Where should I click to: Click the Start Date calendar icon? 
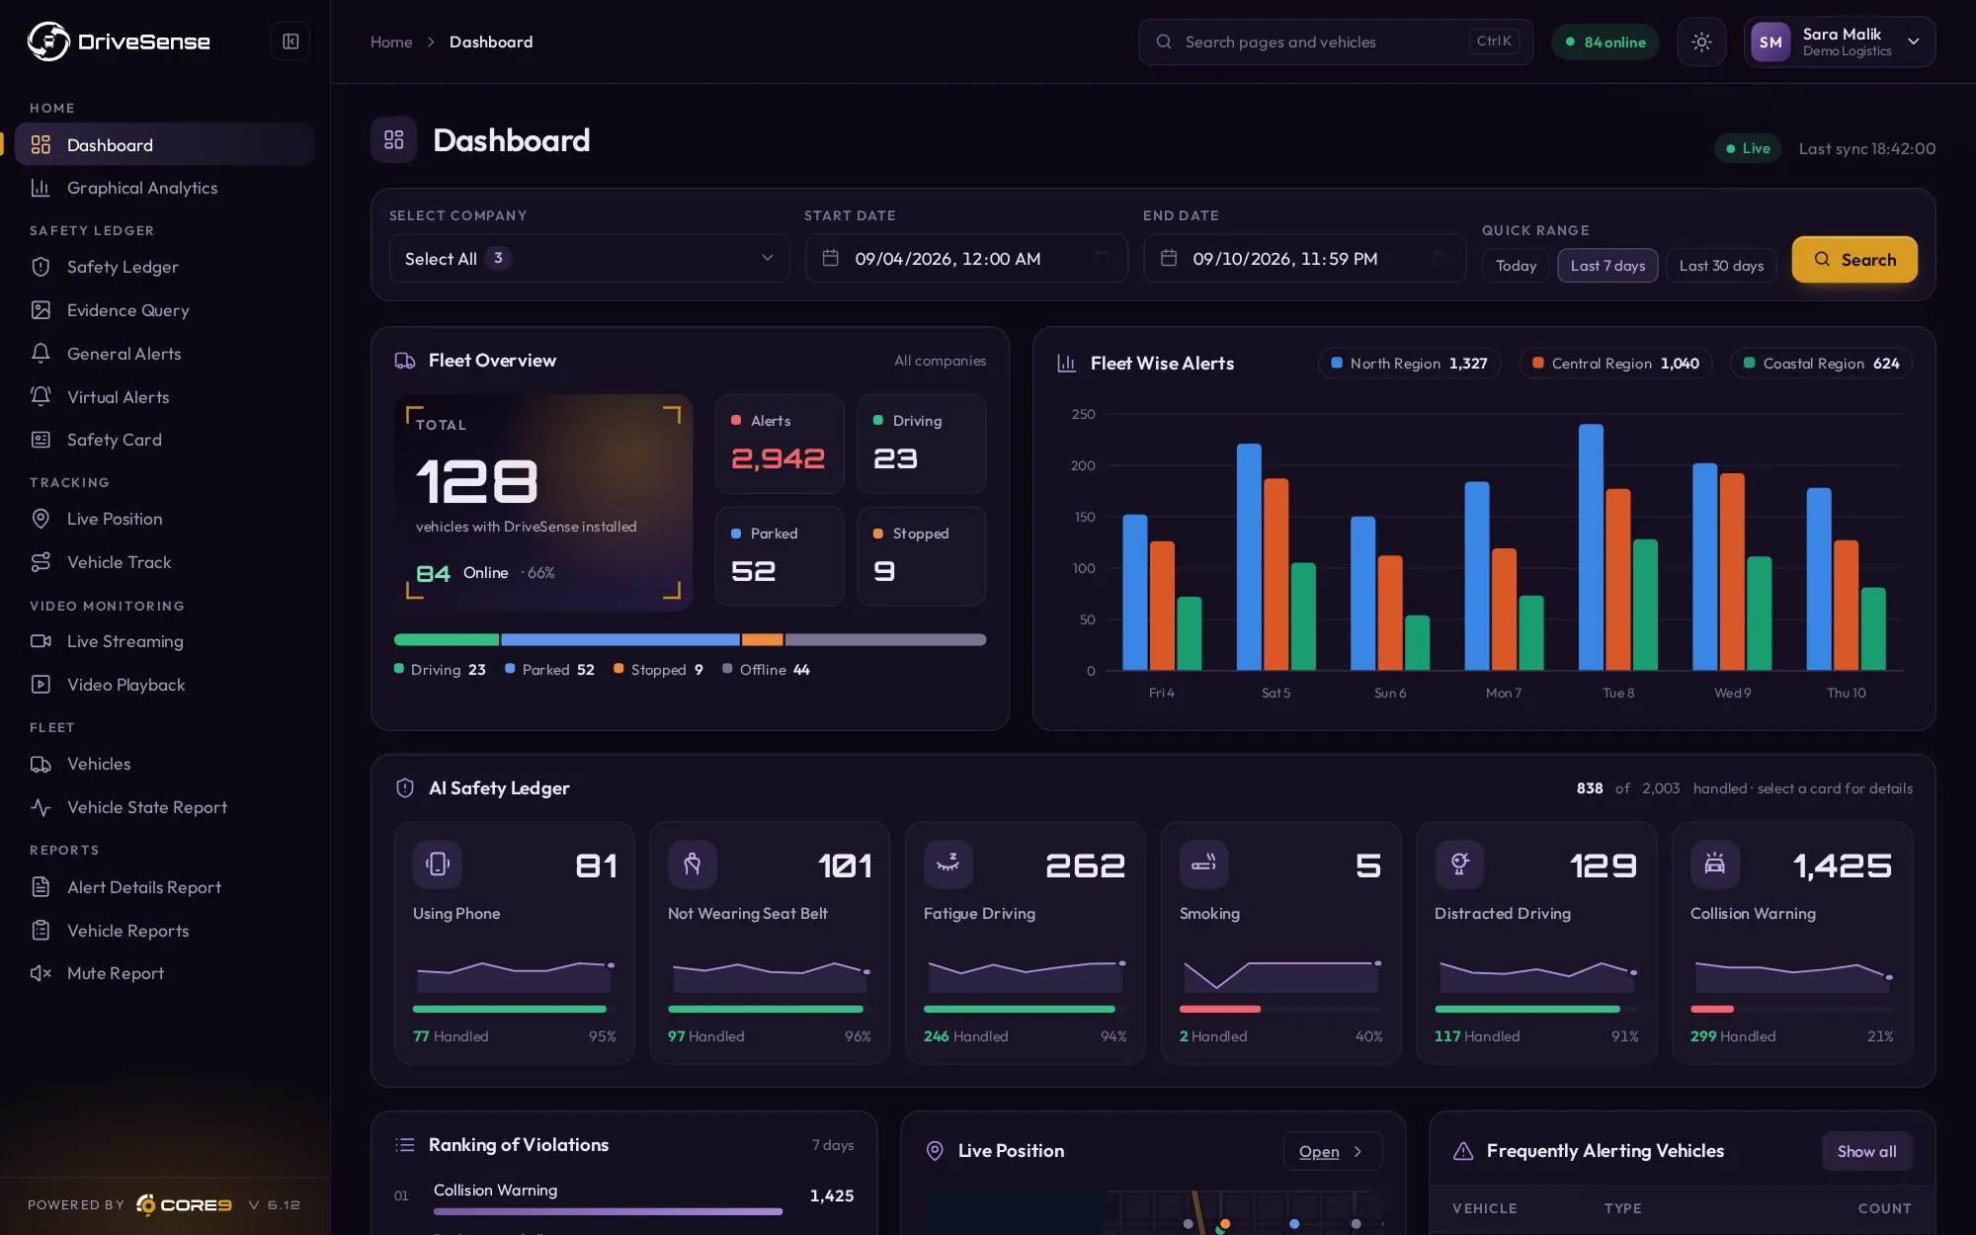tap(831, 258)
